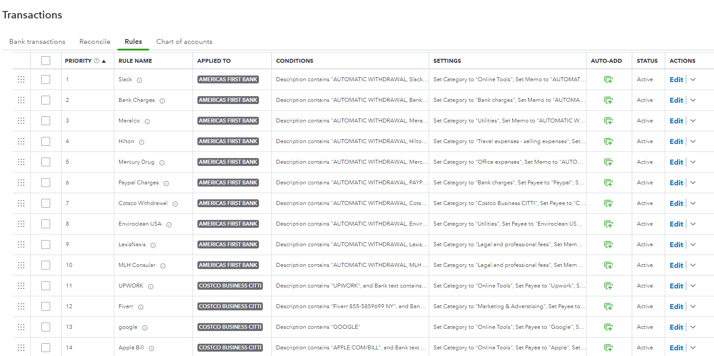Switch to the Bank transactions tab
Image resolution: width=714 pixels, height=356 pixels.
click(37, 42)
